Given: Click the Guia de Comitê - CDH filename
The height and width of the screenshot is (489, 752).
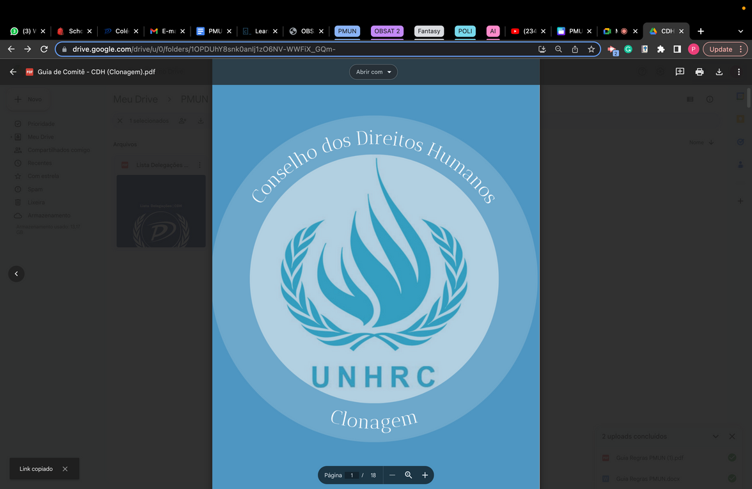Looking at the screenshot, I should coord(96,72).
